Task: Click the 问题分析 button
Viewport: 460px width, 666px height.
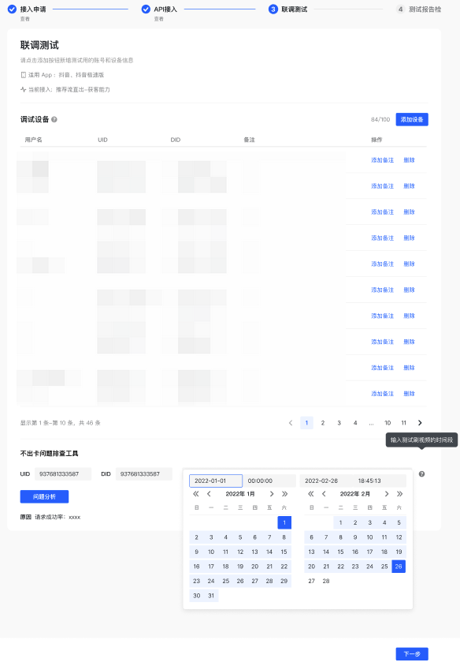Action: 45,496
